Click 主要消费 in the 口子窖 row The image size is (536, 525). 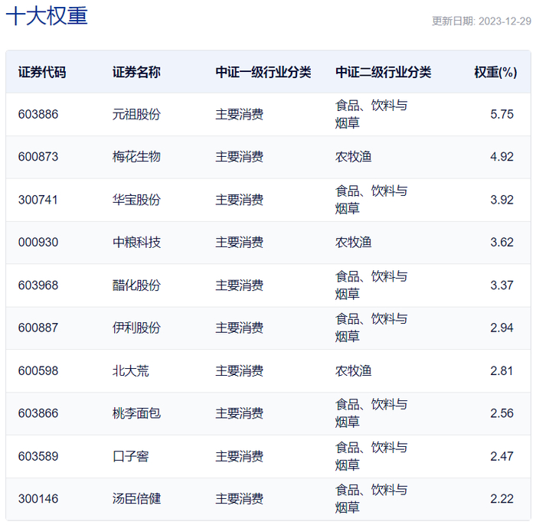click(x=239, y=456)
